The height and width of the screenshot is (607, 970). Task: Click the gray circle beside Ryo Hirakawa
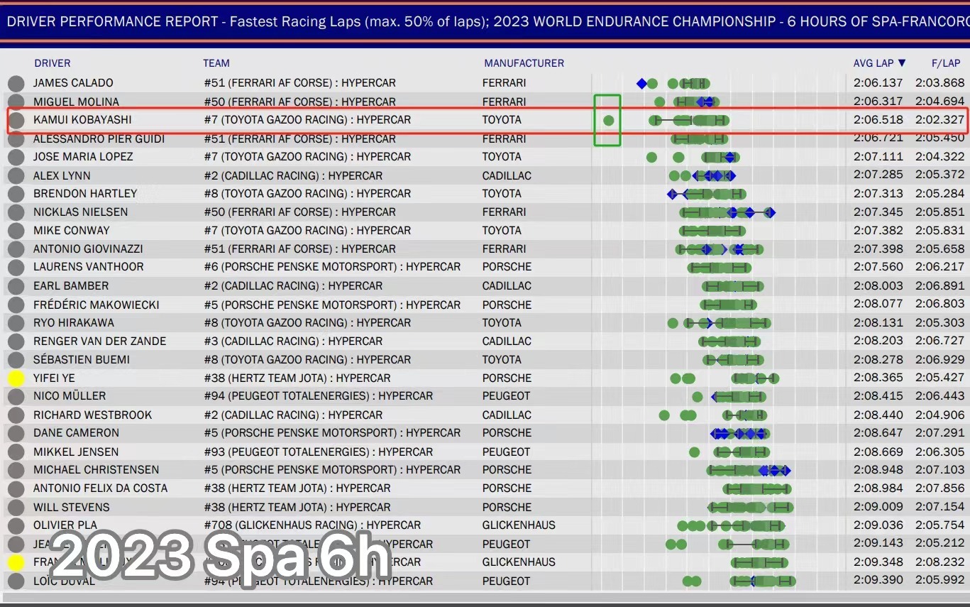coord(16,323)
